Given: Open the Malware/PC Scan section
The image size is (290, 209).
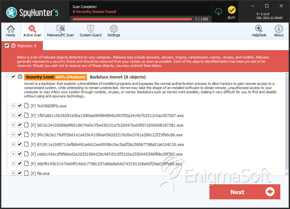Looking at the screenshot, I should pos(61,31).
